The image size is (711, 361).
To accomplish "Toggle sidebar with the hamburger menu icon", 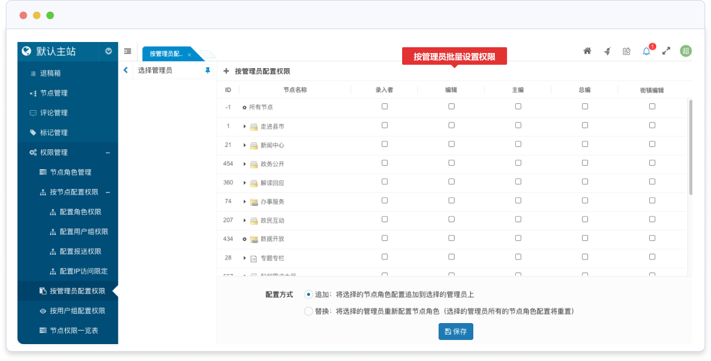I will tap(128, 51).
